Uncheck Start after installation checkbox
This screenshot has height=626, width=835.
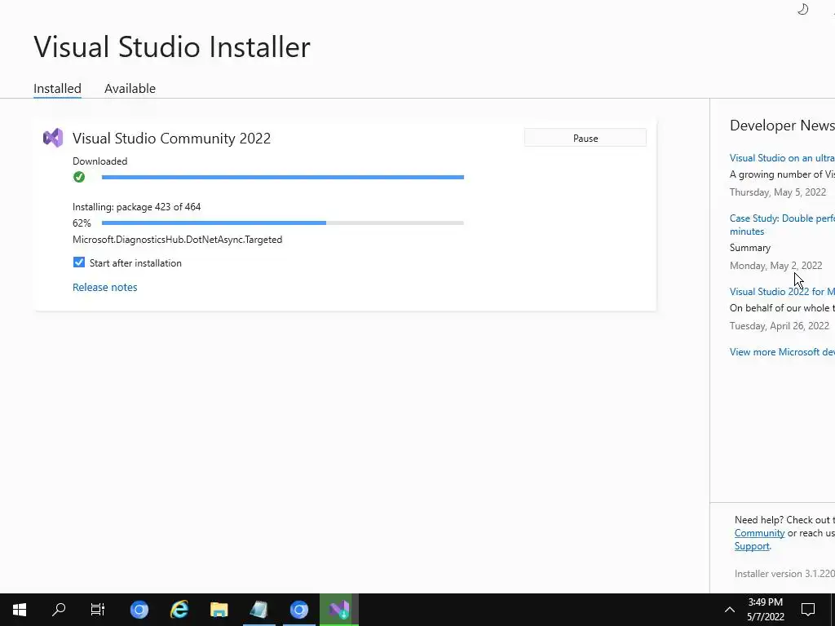coord(79,262)
